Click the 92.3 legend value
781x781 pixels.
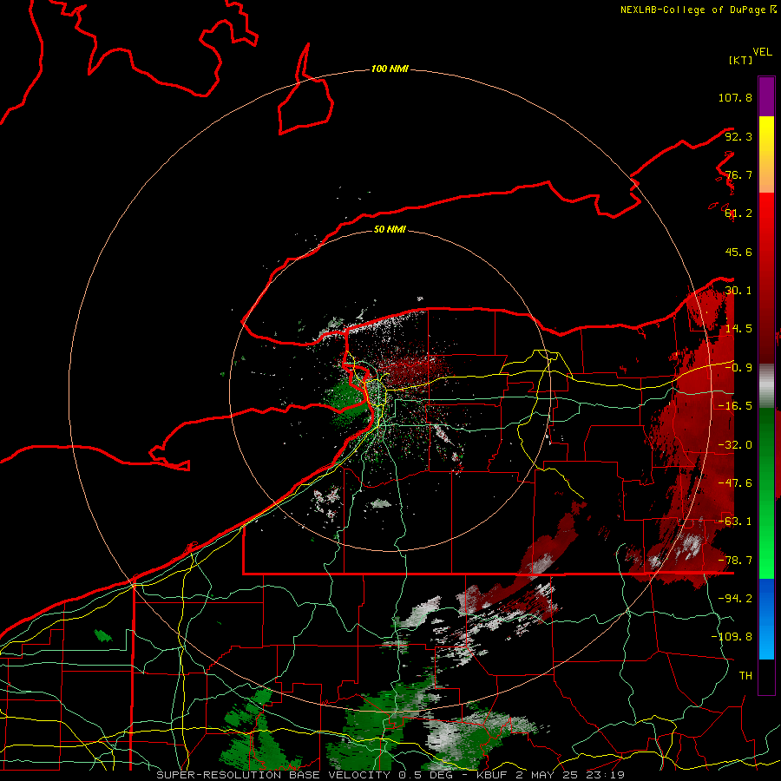point(738,136)
